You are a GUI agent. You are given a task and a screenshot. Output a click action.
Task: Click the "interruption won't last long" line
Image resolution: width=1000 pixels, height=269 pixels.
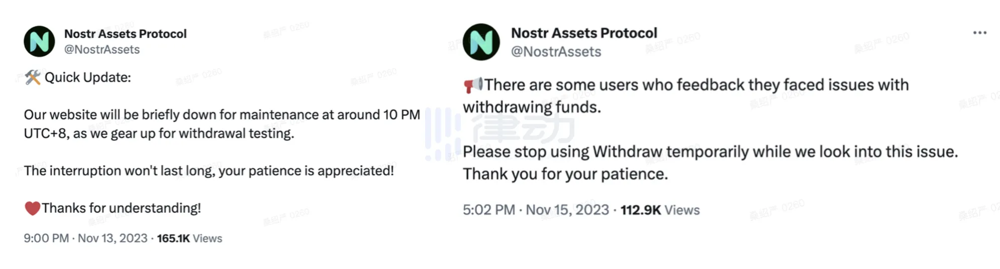point(209,171)
